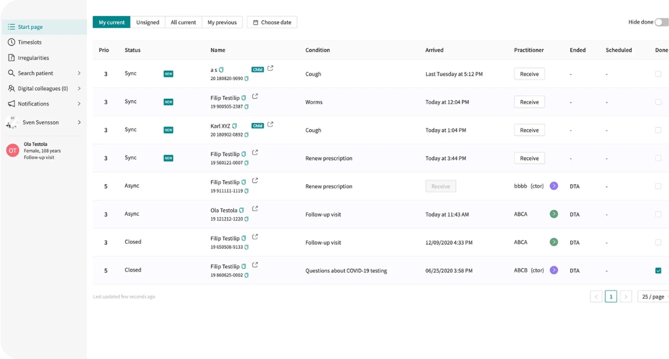Image resolution: width=669 pixels, height=359 pixels.
Task: Click purple arrow icon beside bbbb (ctor)
Action: [x=554, y=186]
